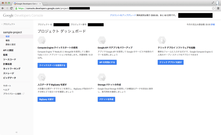This screenshot has height=135, width=221.
Task: Click the BigQuery を試す button
Action: click(46, 99)
